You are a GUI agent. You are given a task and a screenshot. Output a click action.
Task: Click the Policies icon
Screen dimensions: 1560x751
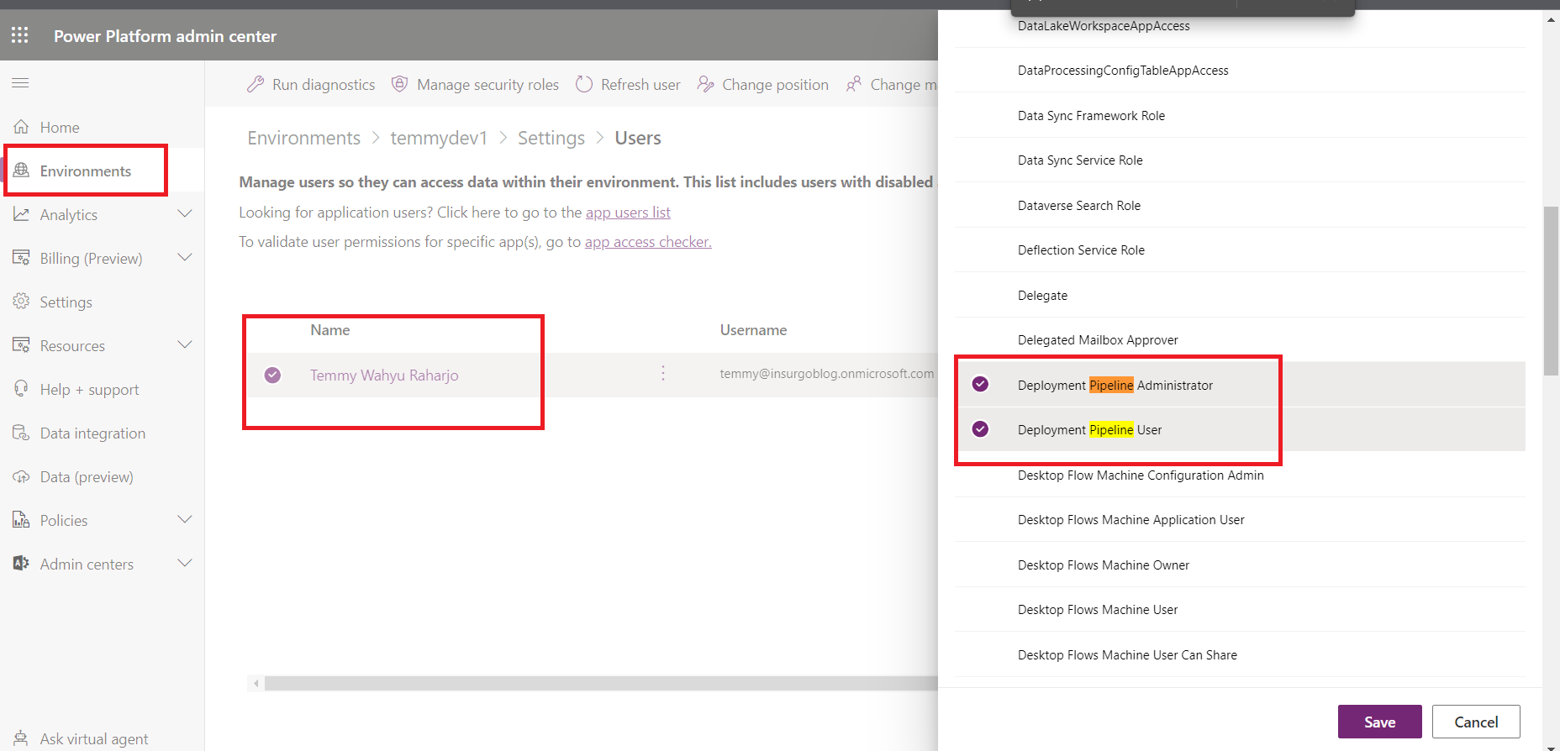pos(21,520)
